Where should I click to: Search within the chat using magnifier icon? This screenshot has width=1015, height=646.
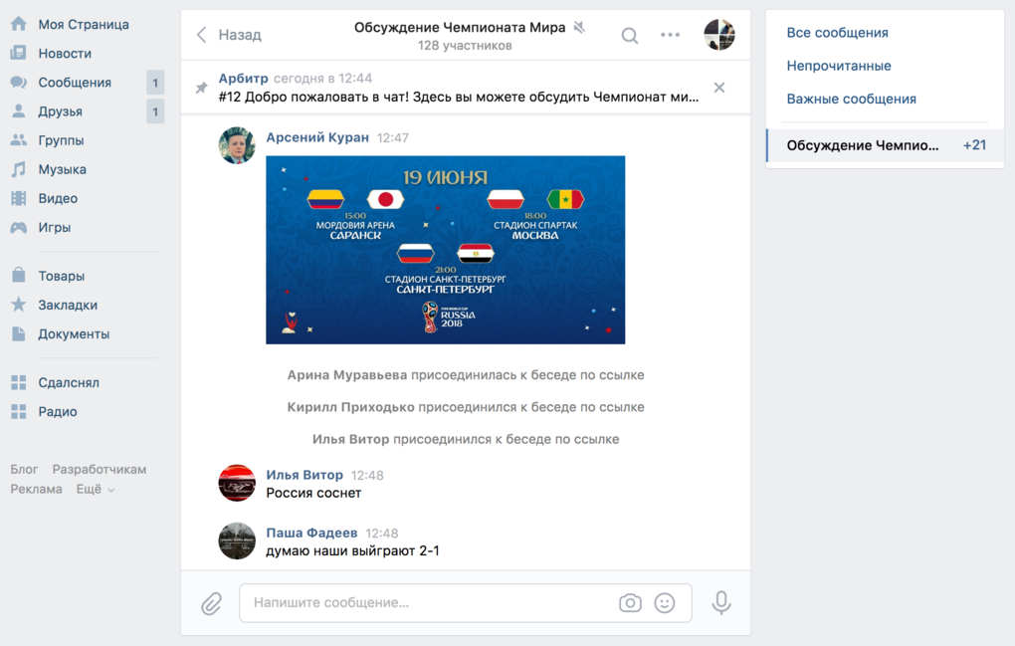pyautogui.click(x=629, y=35)
